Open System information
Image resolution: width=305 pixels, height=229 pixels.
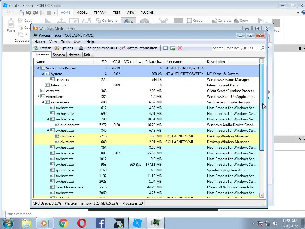tap(139, 48)
